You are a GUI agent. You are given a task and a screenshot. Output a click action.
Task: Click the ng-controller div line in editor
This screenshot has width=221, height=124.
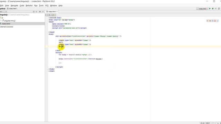point(88,36)
